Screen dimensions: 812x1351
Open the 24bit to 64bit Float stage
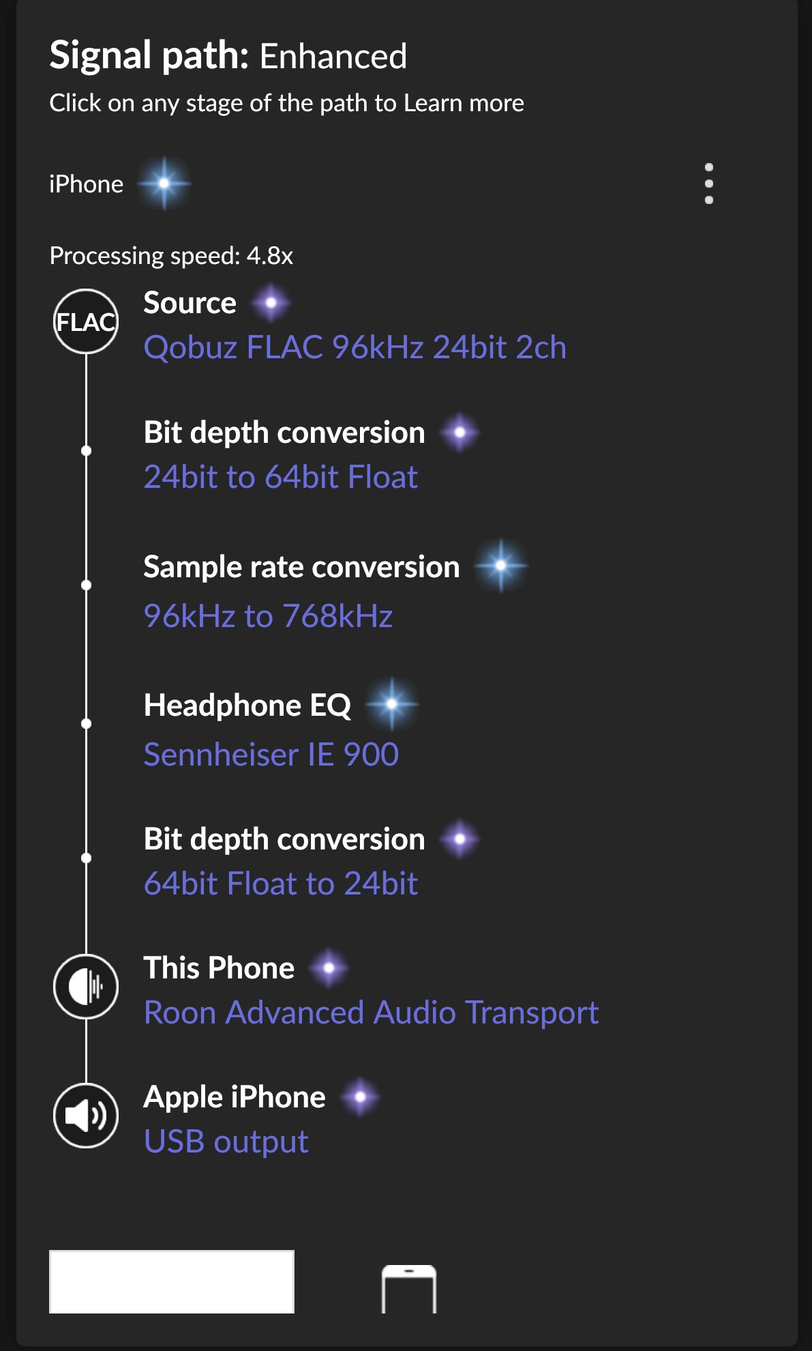(x=281, y=477)
